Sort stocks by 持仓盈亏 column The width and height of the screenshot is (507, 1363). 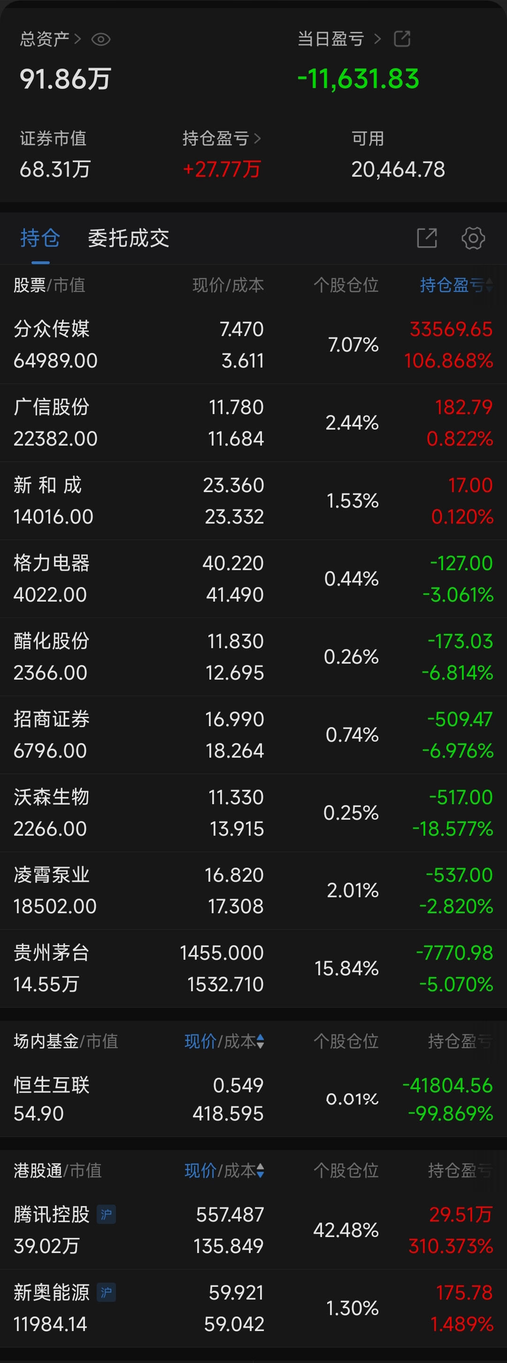[x=456, y=285]
